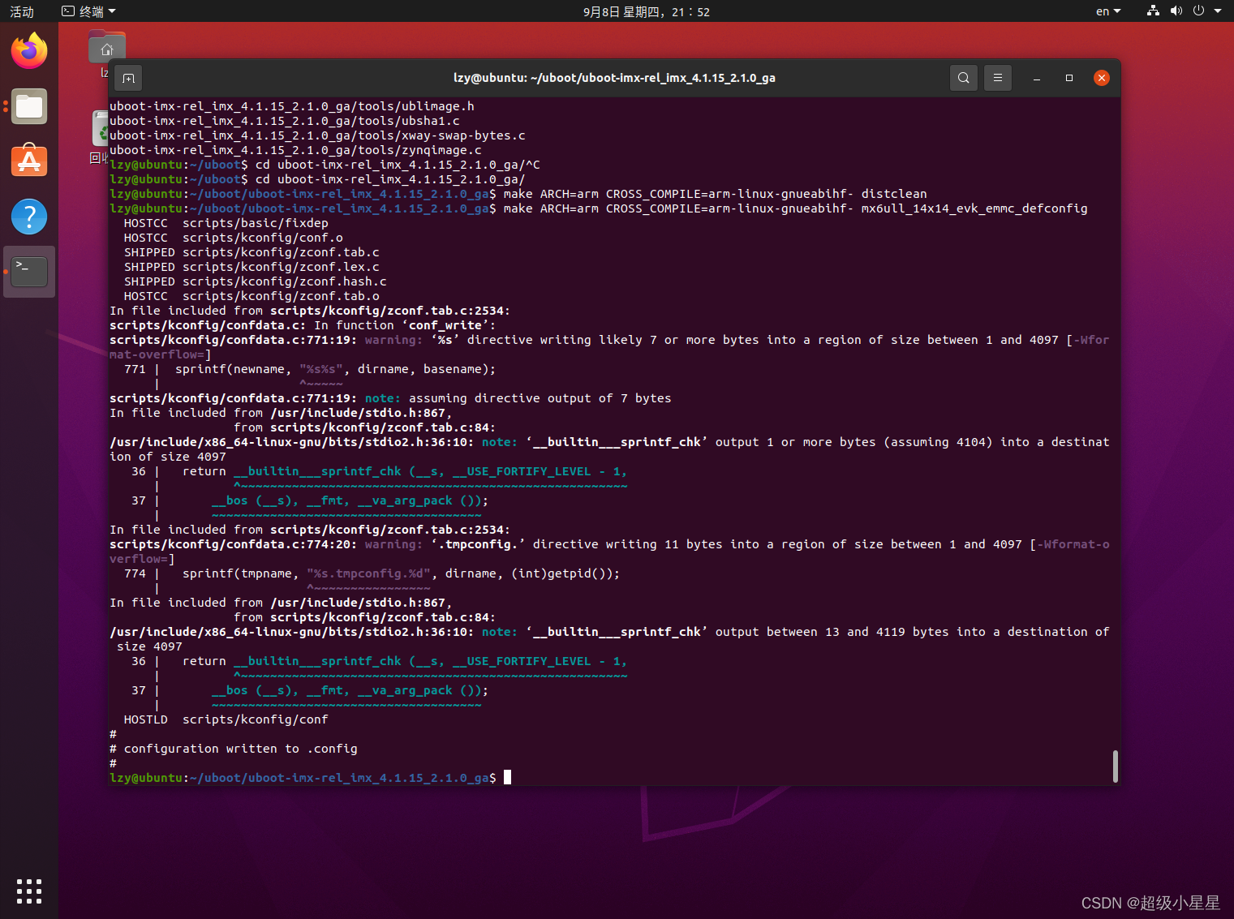This screenshot has height=919, width=1234.
Task: Expand the system menu arrow
Action: click(1218, 11)
